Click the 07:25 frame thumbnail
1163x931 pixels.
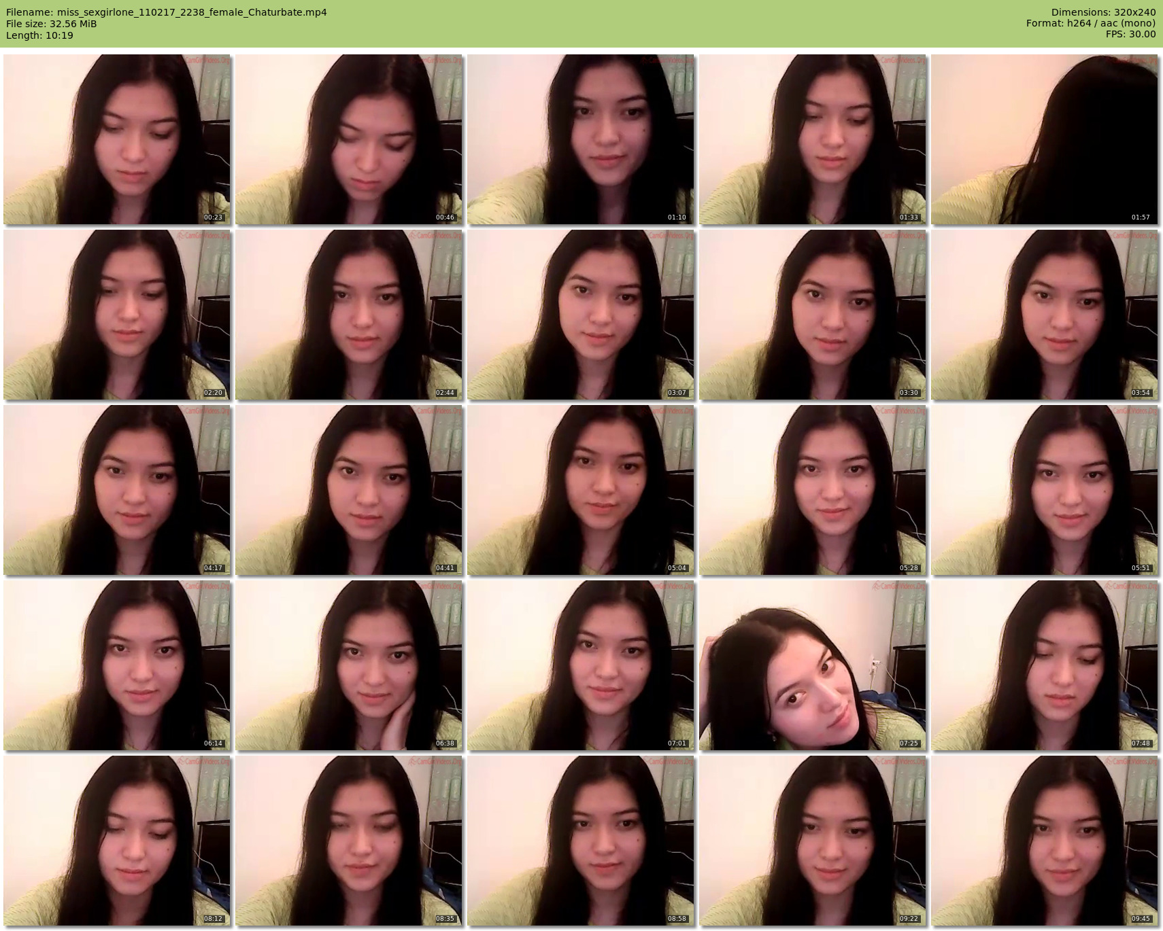813,665
